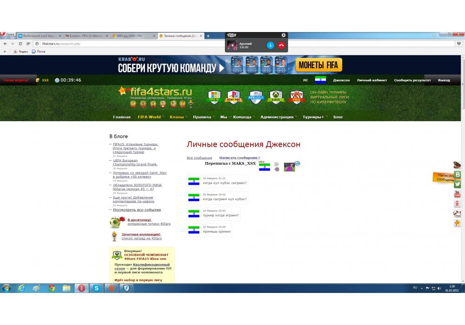Screen dimensions: 465x325
Task: Switch to Футбольный клуб browser tab
Action: 39,36
